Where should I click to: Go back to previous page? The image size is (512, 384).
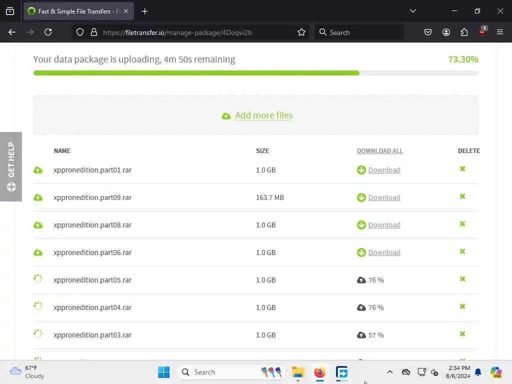point(12,32)
